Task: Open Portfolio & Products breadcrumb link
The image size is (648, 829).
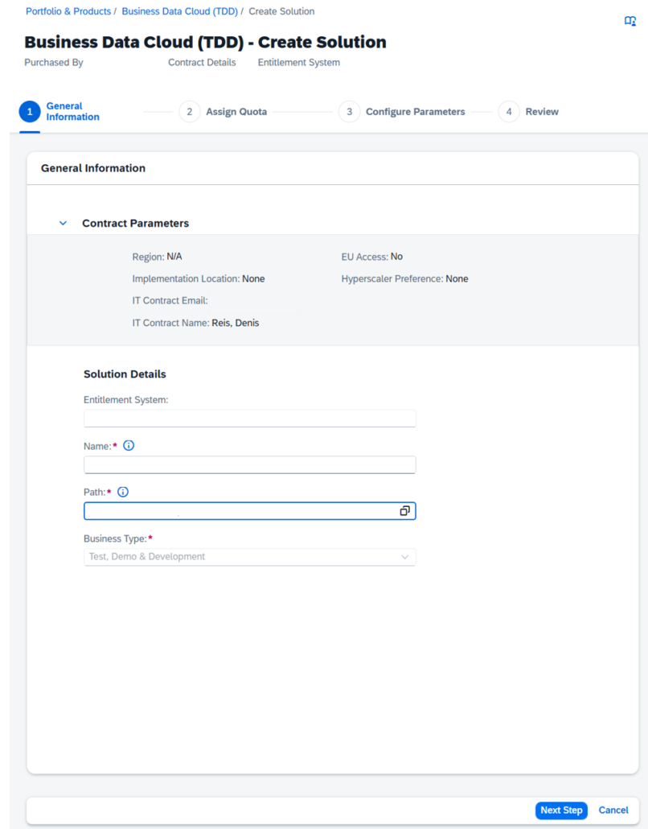Action: (x=68, y=11)
